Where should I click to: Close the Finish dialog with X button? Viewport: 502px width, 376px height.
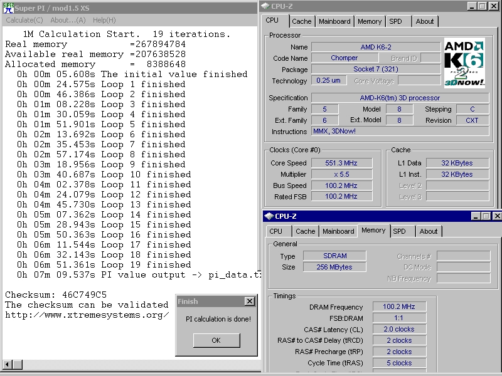[249, 301]
